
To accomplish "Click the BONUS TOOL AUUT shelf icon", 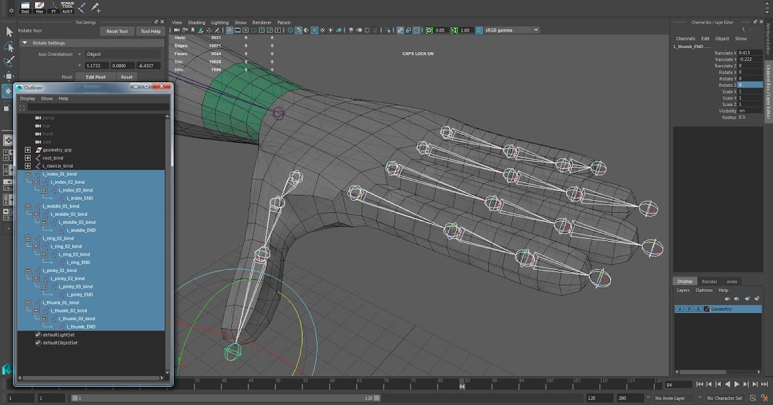I will coord(67,7).
